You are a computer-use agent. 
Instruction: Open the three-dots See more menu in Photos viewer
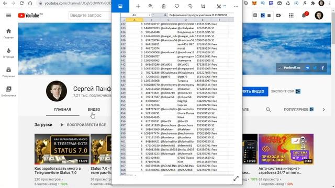(x=236, y=6)
